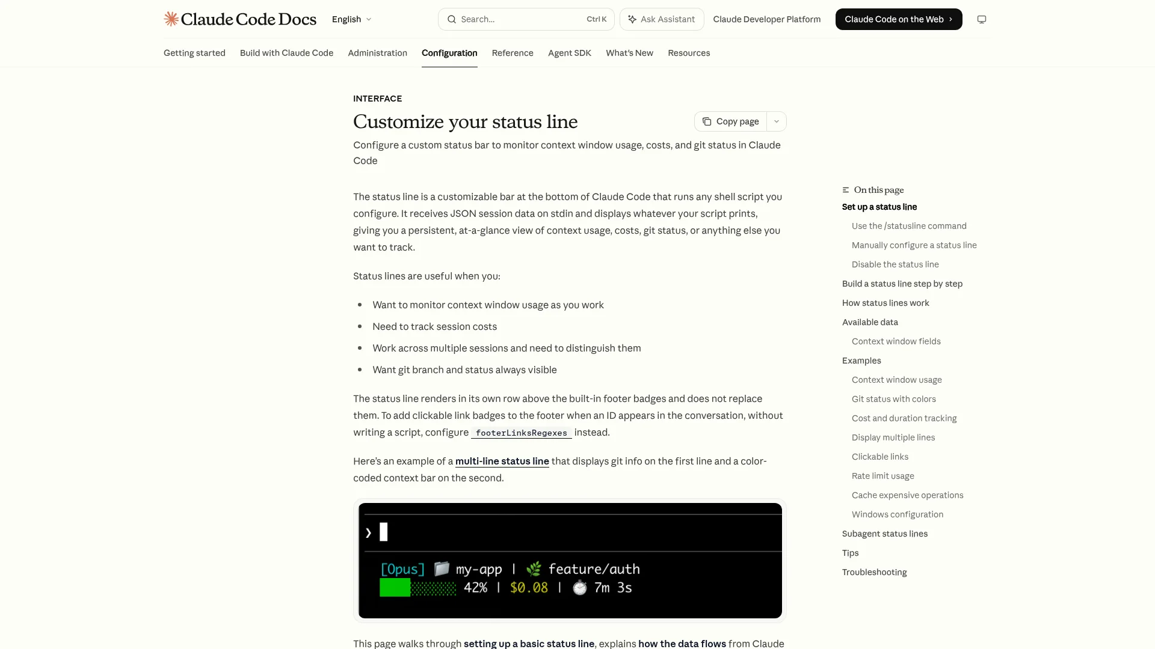Go to the Reference tab
The height and width of the screenshot is (649, 1155).
(513, 53)
